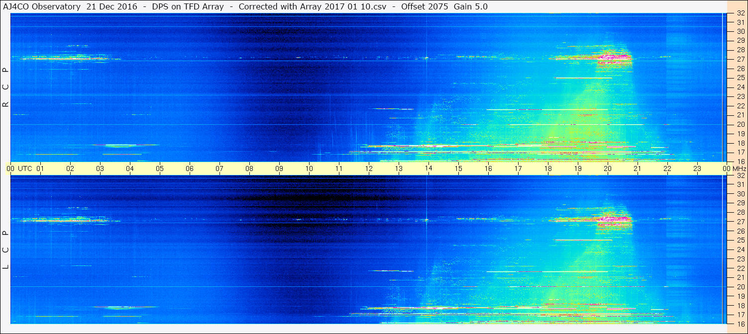Click the 'Gain 5.0' value in header
Viewport: 748px width, 334px height.
coord(471,6)
